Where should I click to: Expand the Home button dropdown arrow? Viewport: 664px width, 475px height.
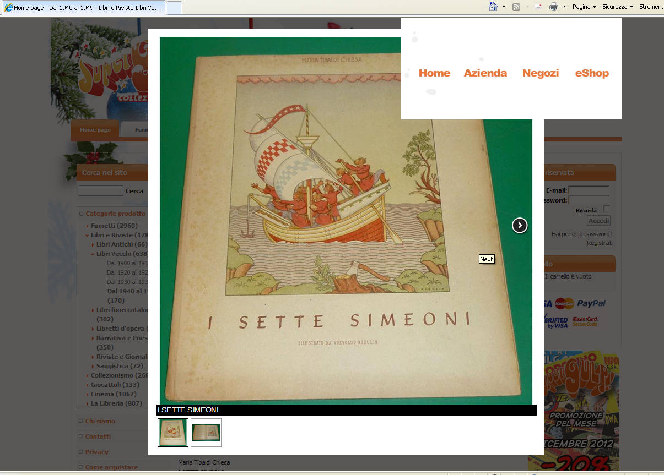[504, 7]
